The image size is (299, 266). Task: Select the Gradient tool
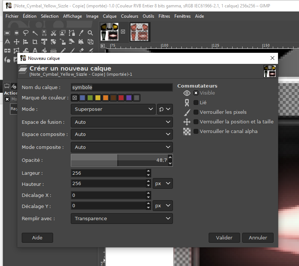click(x=53, y=51)
